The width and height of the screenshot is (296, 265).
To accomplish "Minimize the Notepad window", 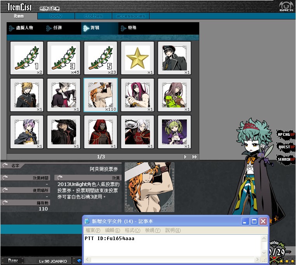I will [x=245, y=221].
